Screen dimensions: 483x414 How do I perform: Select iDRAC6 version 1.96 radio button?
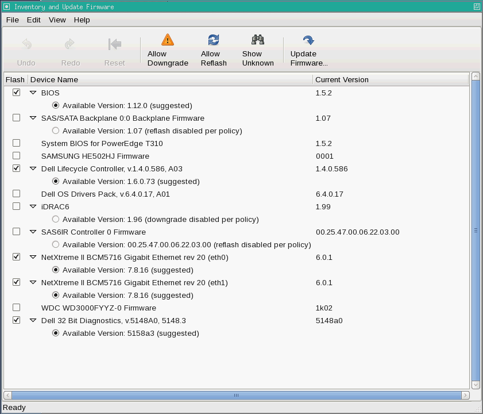click(56, 219)
